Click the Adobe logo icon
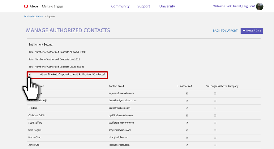 25,6
